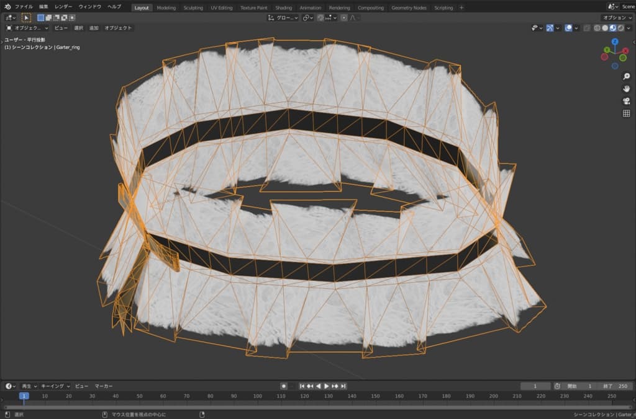Image resolution: width=636 pixels, height=419 pixels.
Task: Open the ファイル menu
Action: pos(24,7)
